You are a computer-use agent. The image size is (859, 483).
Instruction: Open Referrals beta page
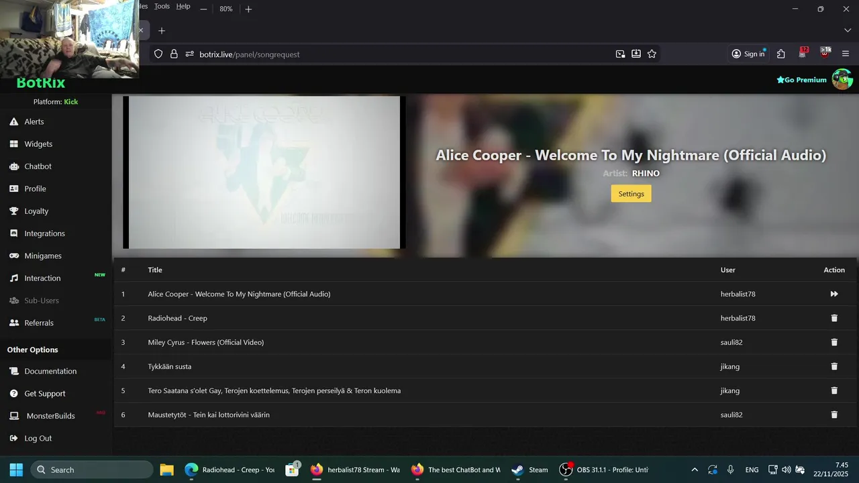[x=39, y=323]
